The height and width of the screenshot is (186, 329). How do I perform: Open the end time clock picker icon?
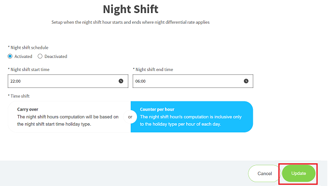point(246,81)
